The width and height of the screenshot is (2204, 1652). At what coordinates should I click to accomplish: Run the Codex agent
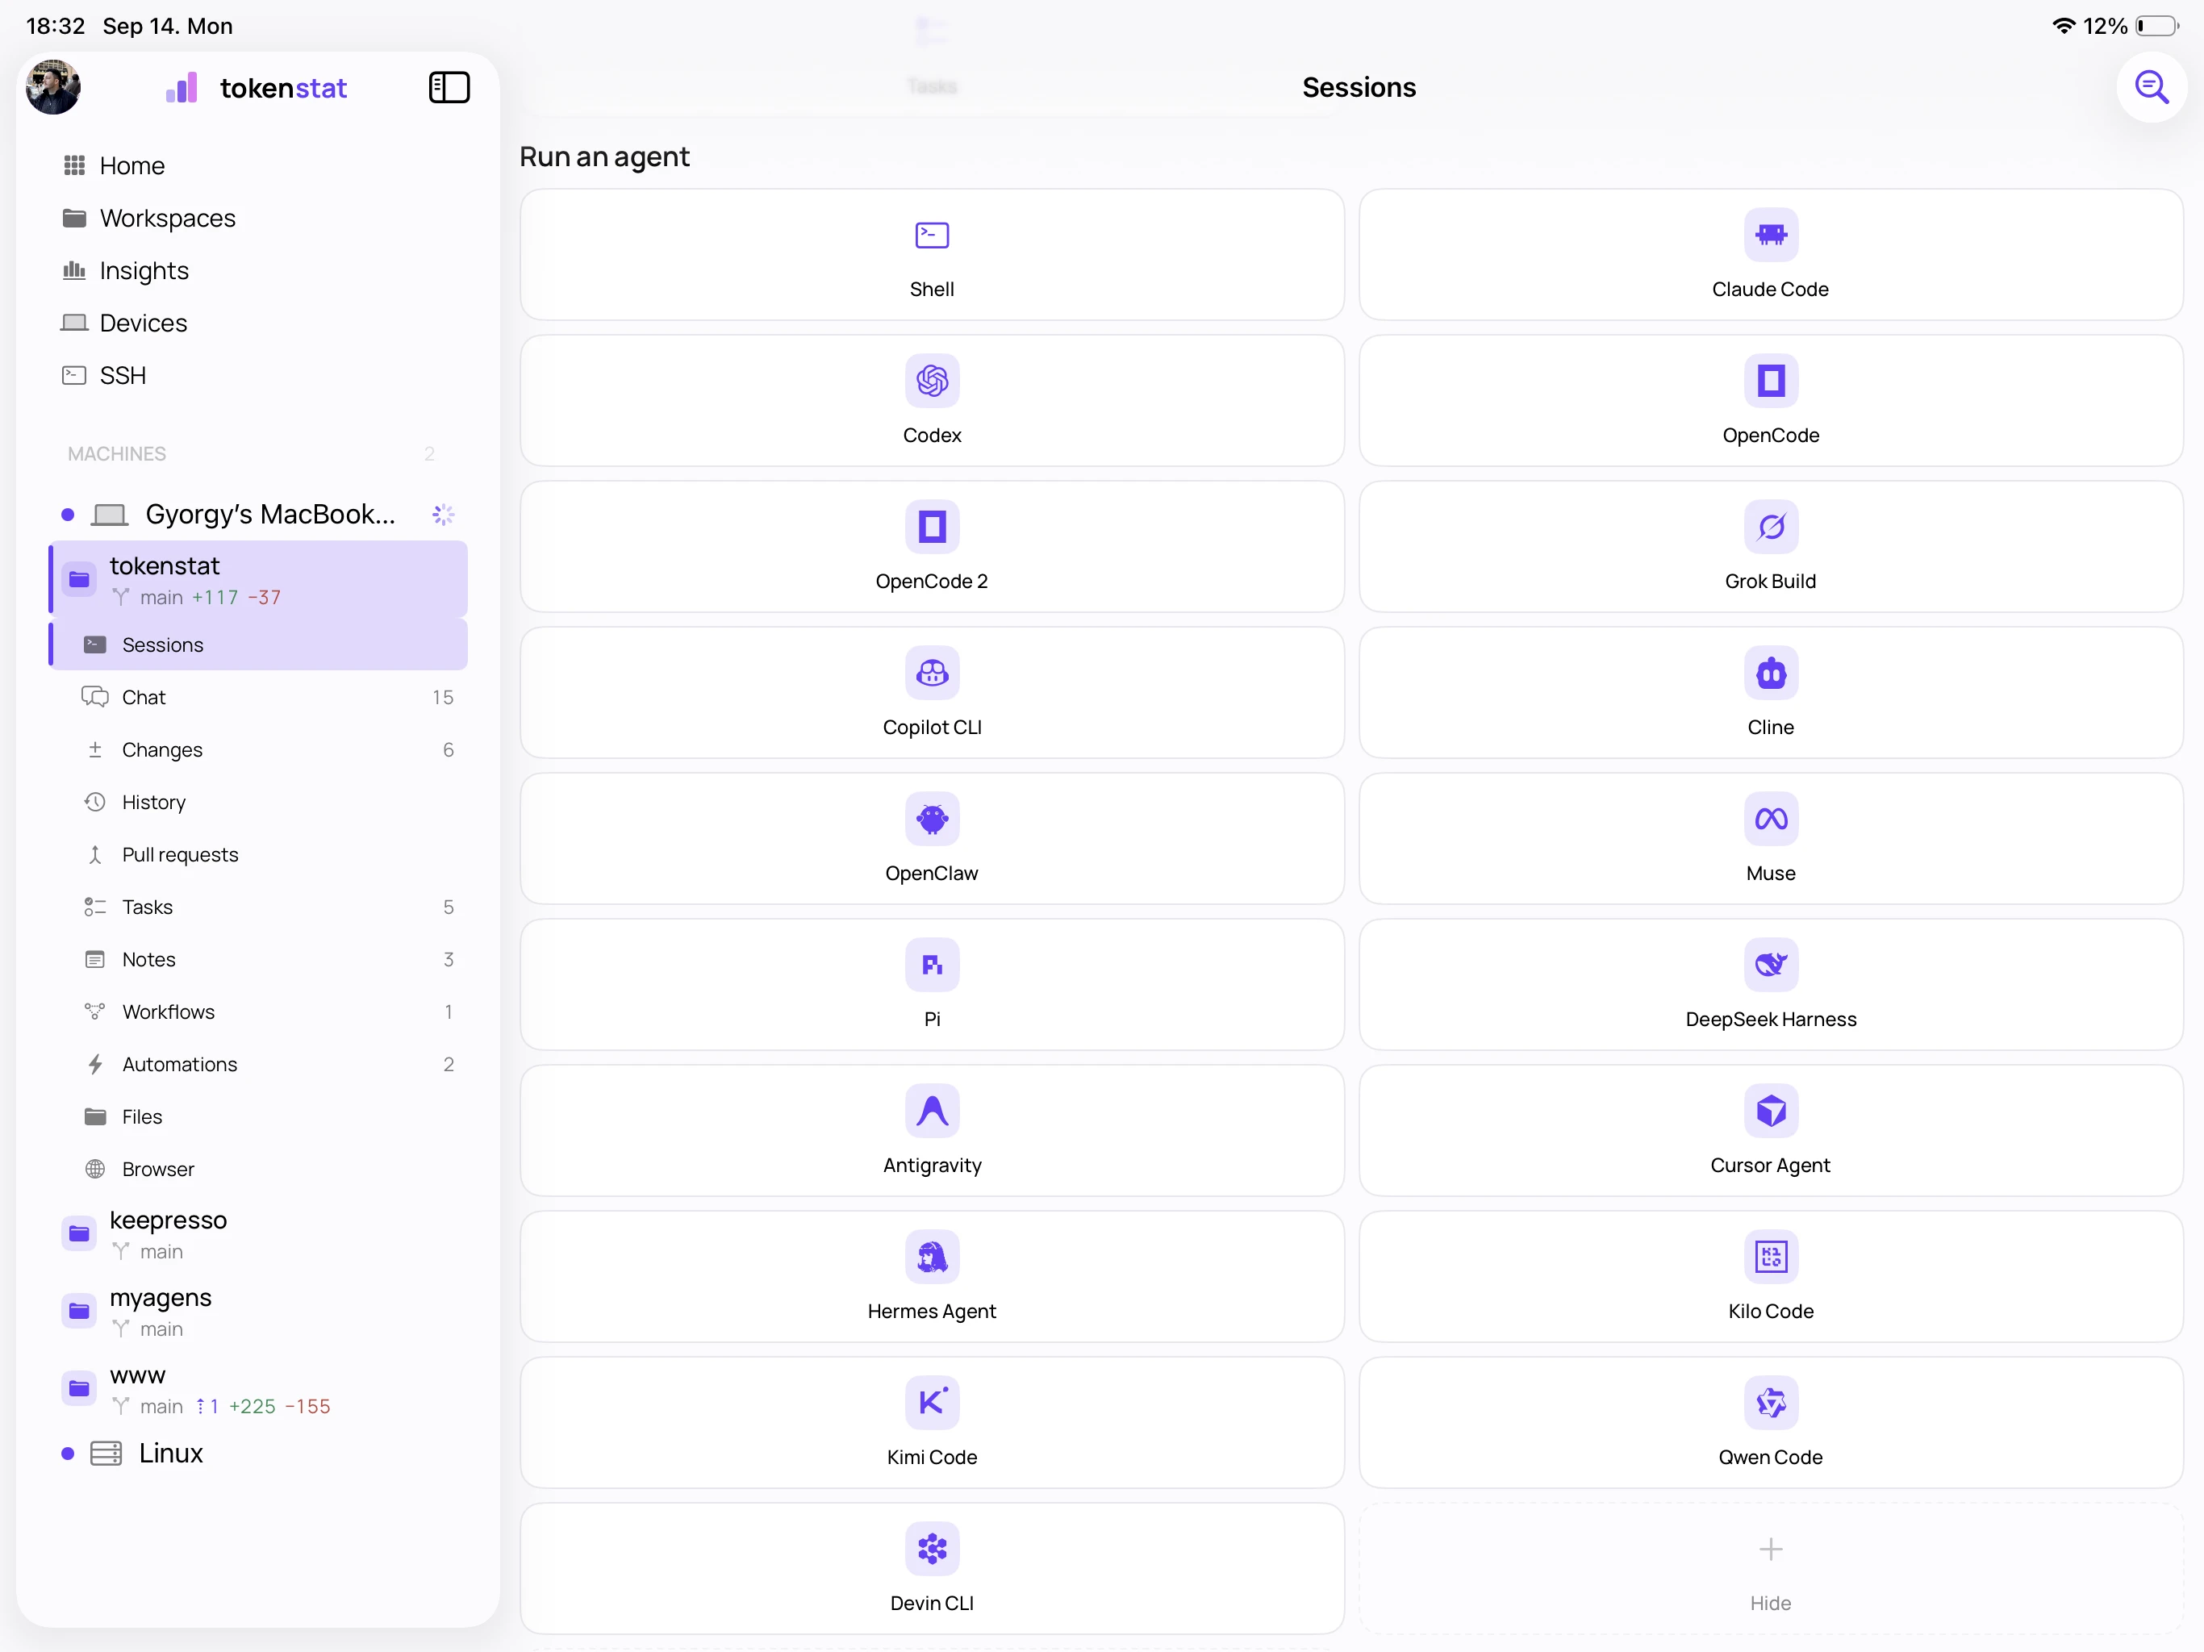932,401
